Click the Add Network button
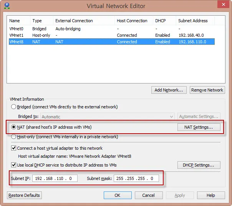Viewport: 232px width, 206px height. click(169, 90)
